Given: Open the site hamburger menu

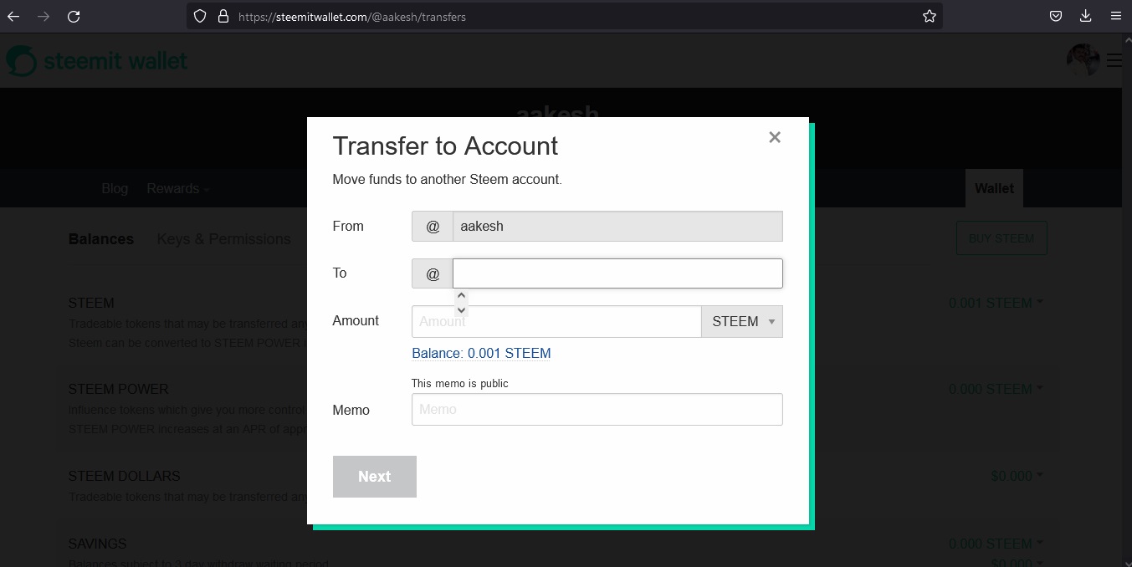Looking at the screenshot, I should click(x=1114, y=60).
